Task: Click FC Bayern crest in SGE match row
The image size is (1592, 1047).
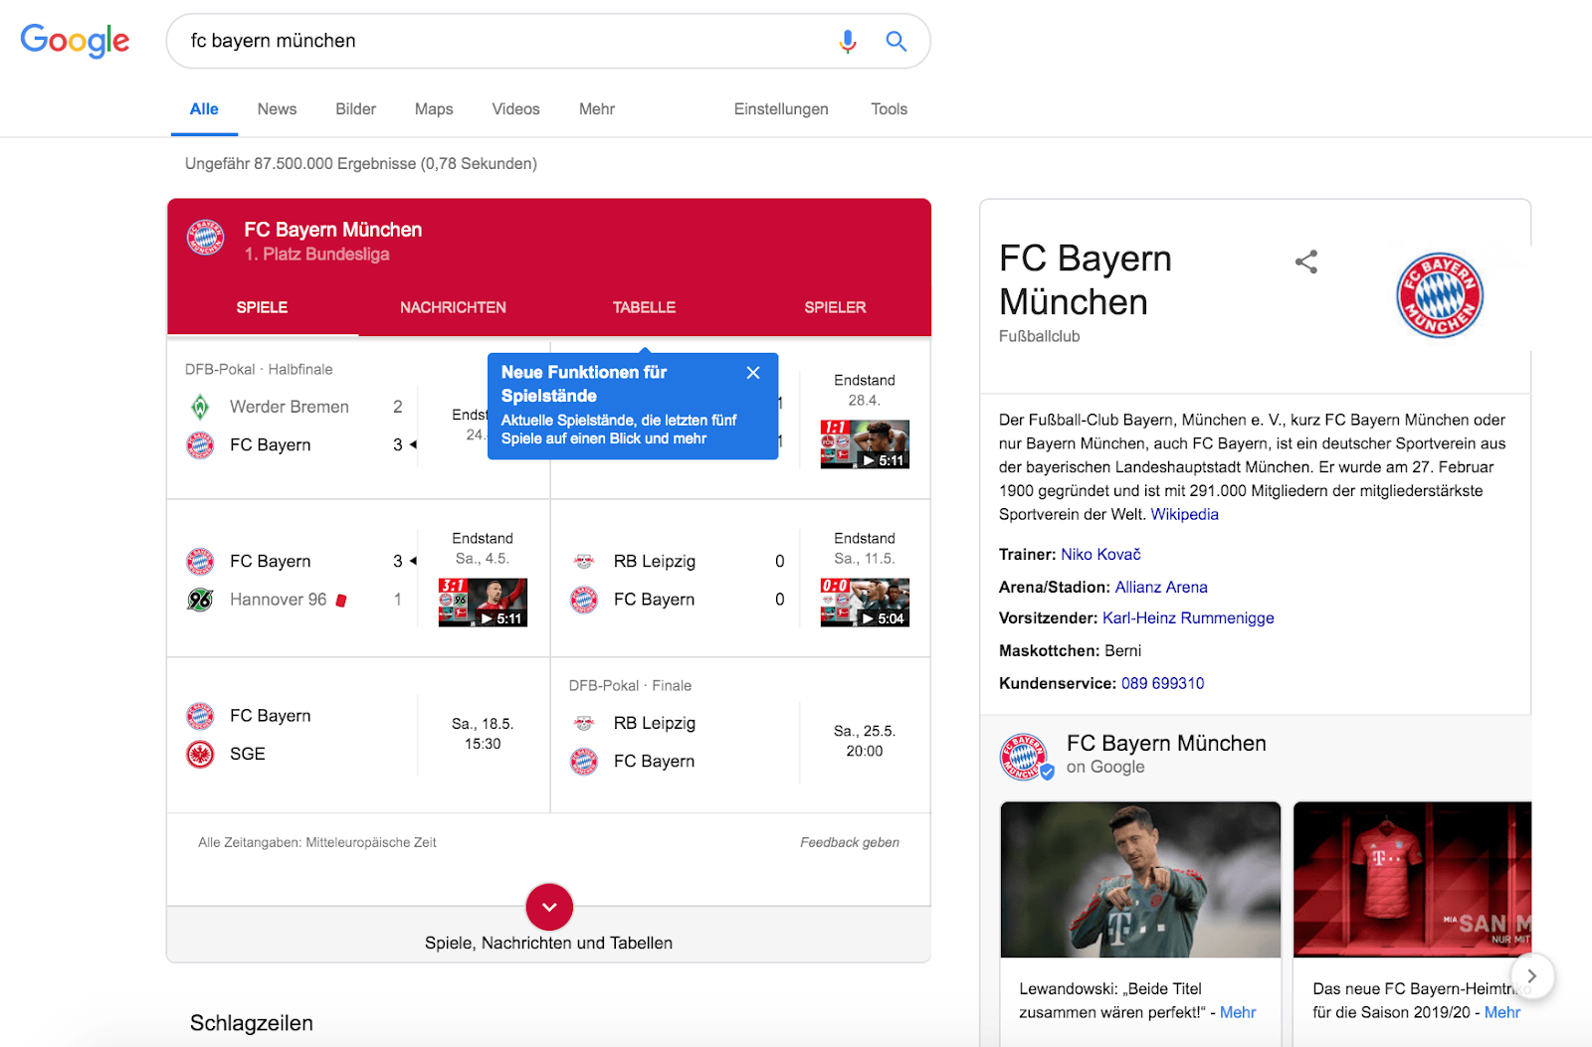Action: (200, 716)
